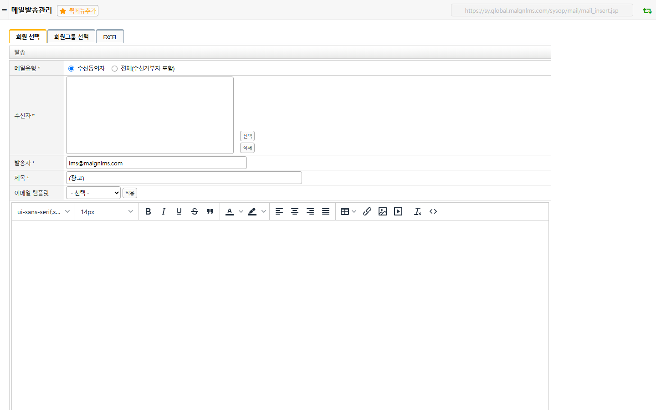Click the subject field containing (광고)
The width and height of the screenshot is (656, 410).
184,178
